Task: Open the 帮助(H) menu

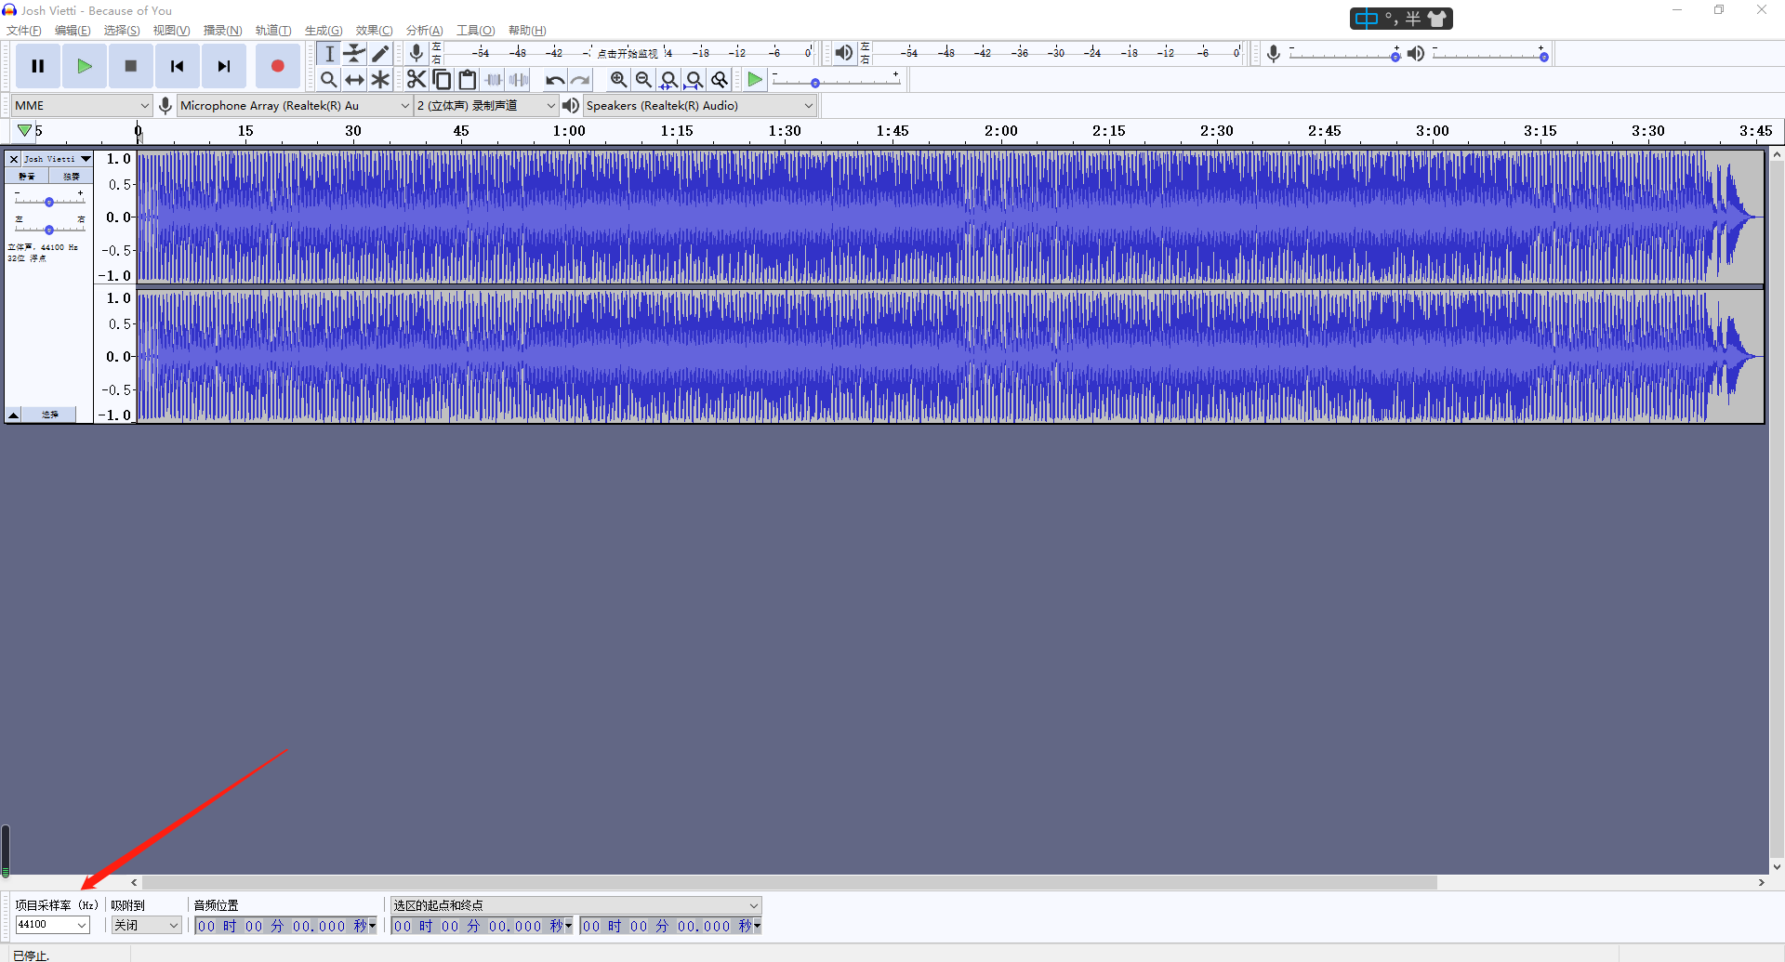Action: tap(527, 31)
